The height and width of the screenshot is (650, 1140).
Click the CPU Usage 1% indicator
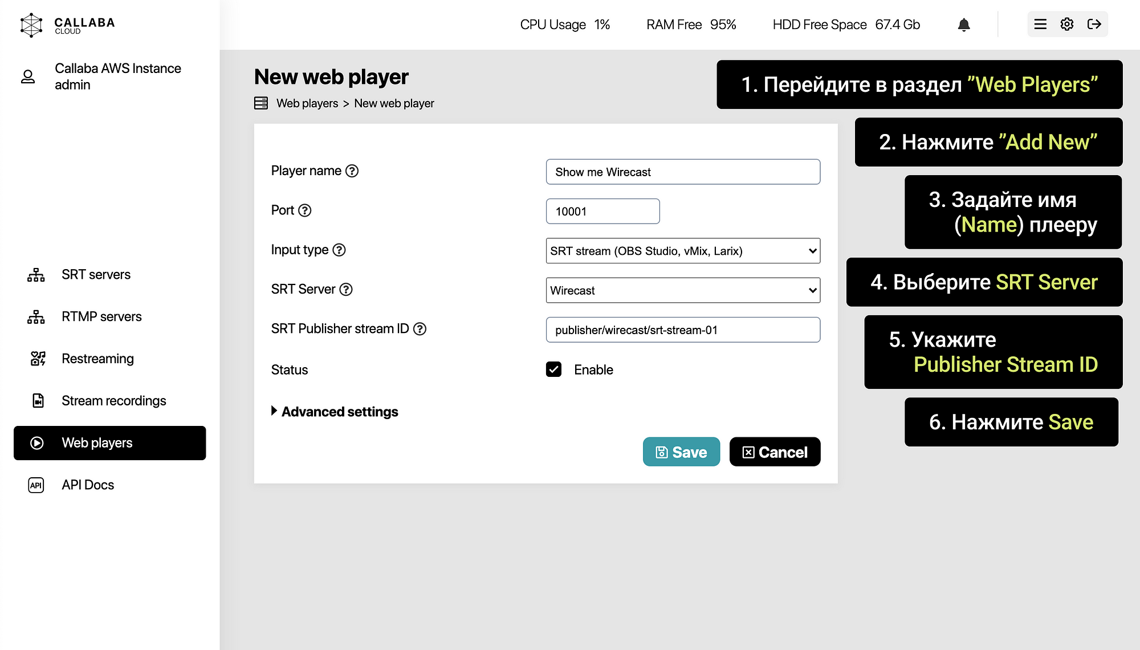pos(565,25)
